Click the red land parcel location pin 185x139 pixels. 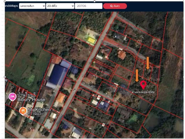[x=143, y=85]
